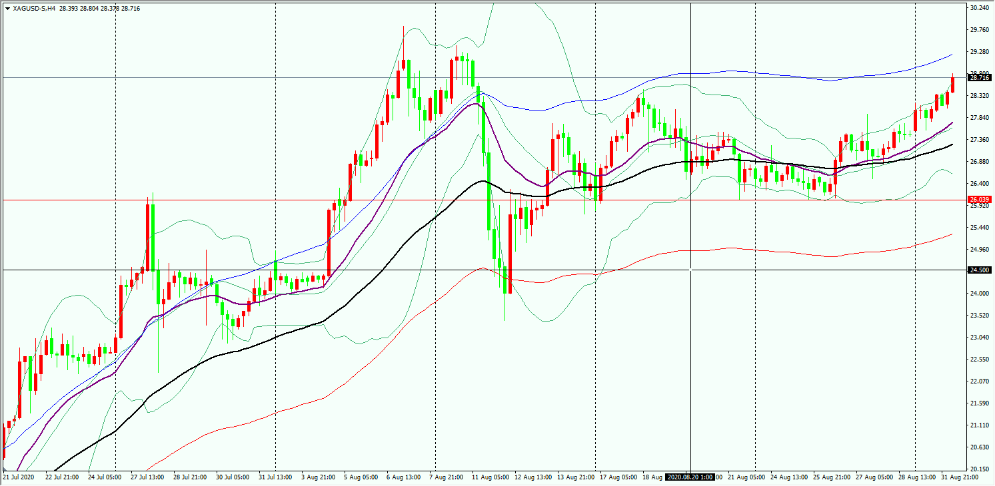Image resolution: width=995 pixels, height=486 pixels.
Task: Click the 30.240 price scale value
Action: tap(979, 8)
